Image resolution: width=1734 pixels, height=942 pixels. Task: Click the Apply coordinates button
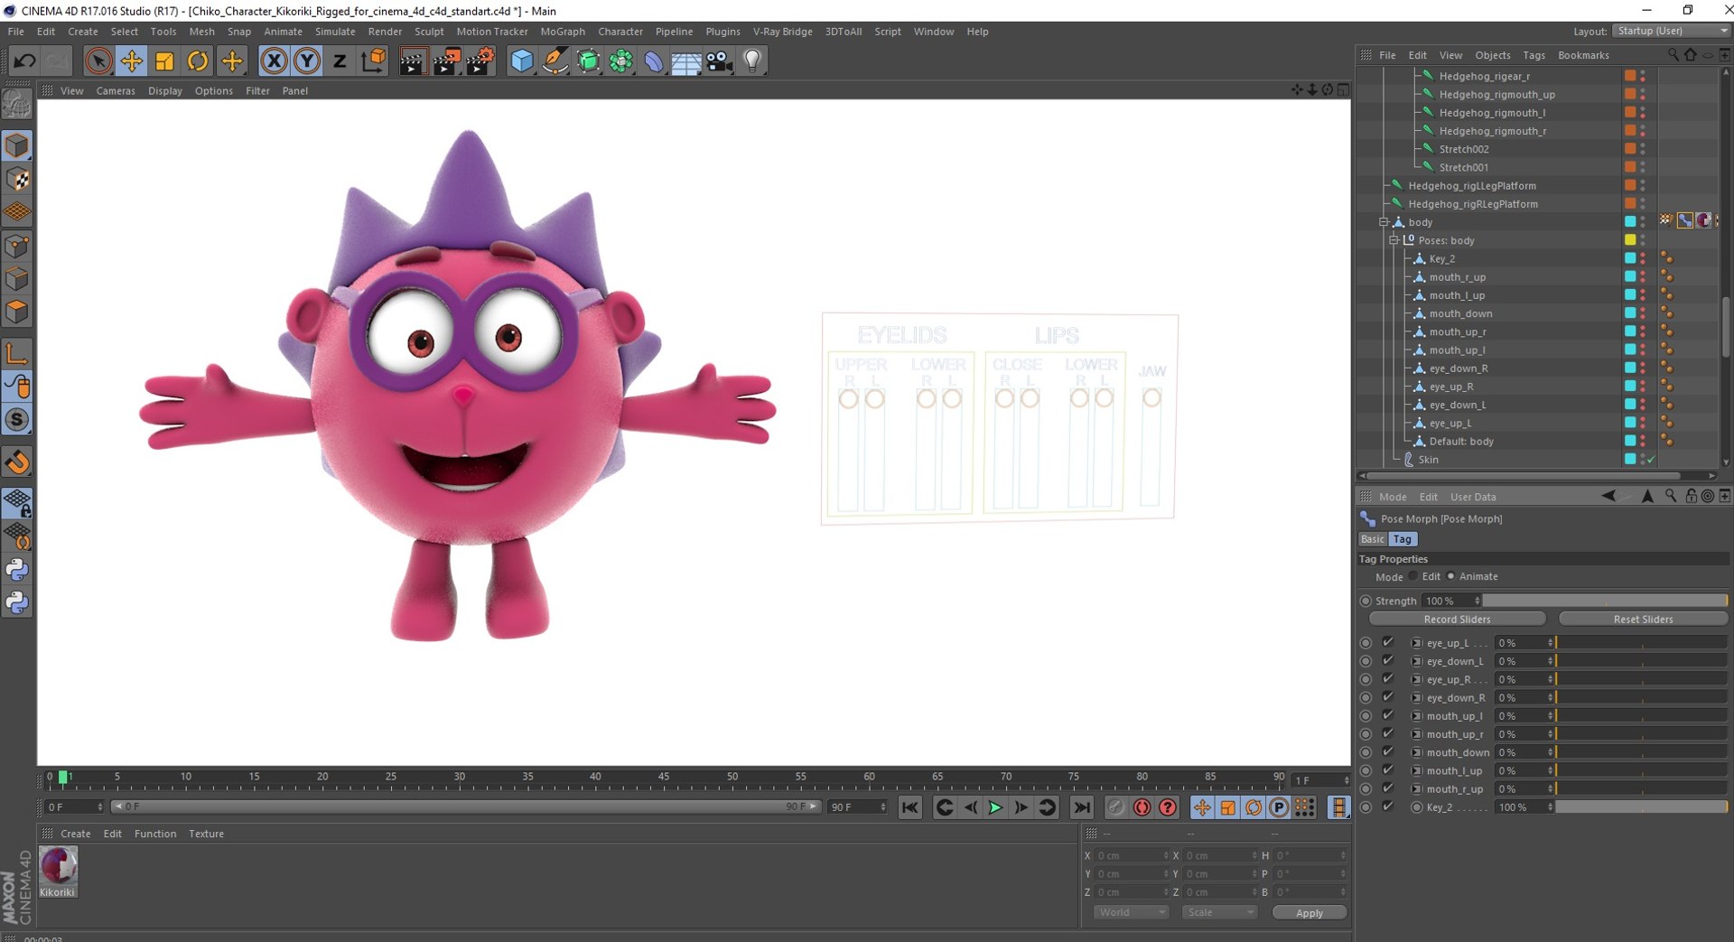tap(1309, 913)
